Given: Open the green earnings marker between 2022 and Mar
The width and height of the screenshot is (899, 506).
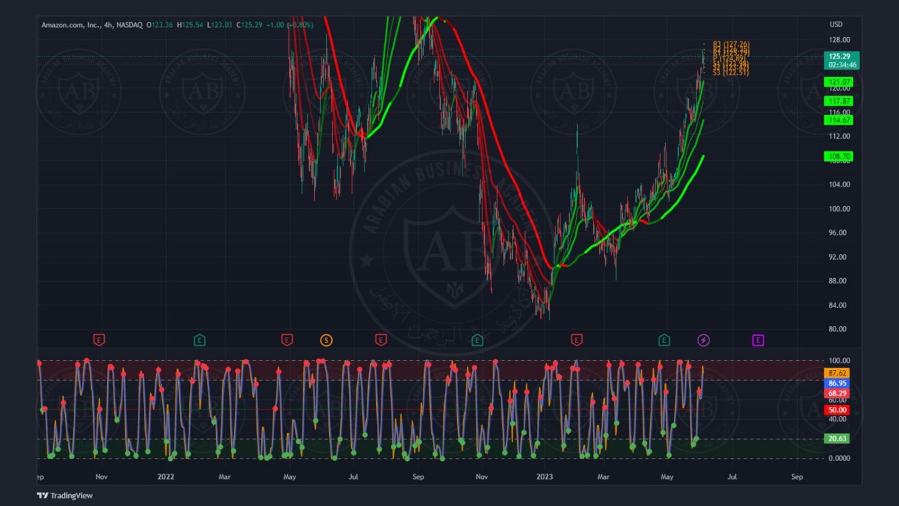Looking at the screenshot, I should point(200,340).
